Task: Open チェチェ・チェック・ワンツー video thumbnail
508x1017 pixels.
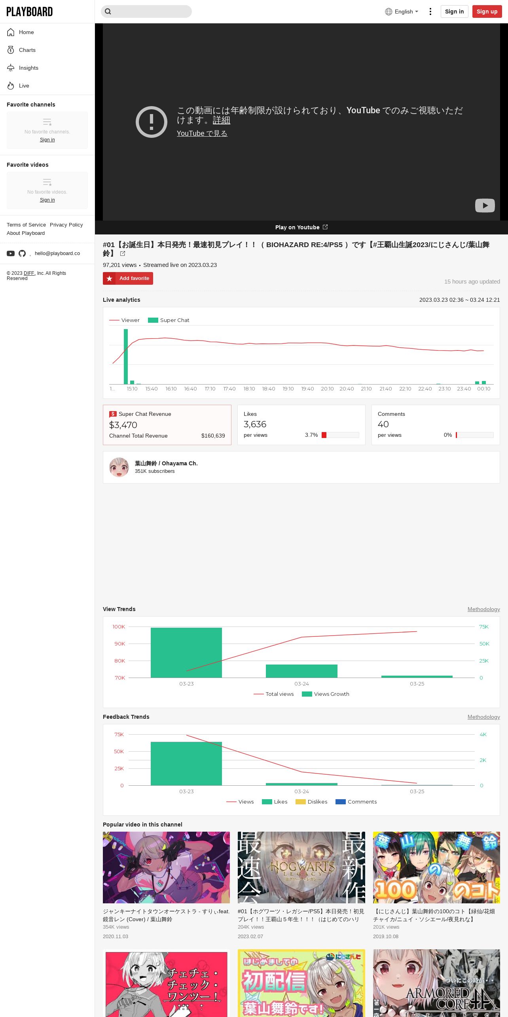Action: pyautogui.click(x=166, y=983)
